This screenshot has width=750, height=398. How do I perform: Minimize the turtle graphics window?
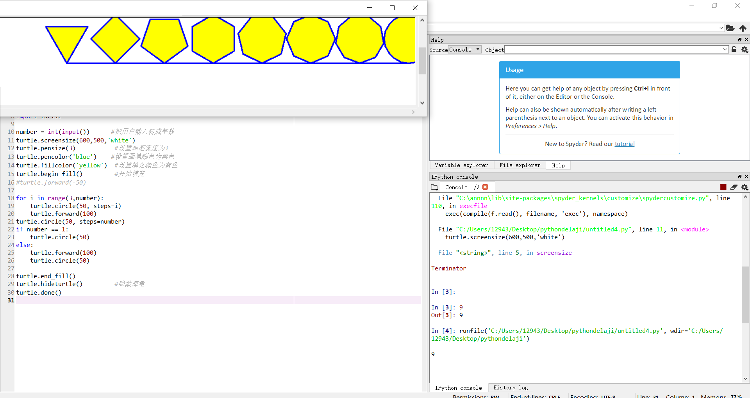pos(369,8)
